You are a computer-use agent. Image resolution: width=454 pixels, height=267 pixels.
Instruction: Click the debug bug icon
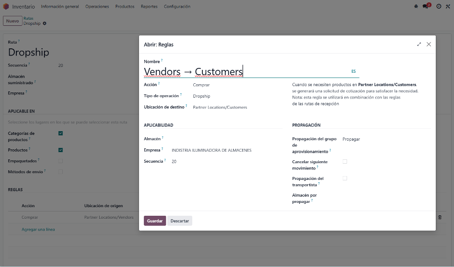click(x=416, y=7)
